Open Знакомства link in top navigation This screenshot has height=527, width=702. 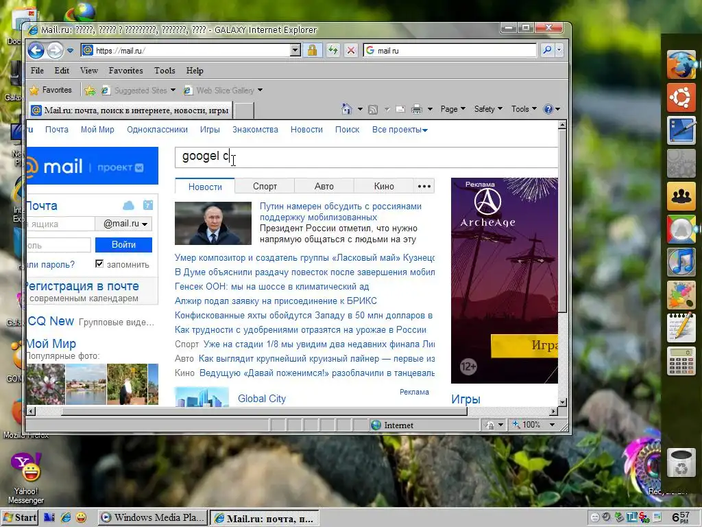tap(255, 130)
